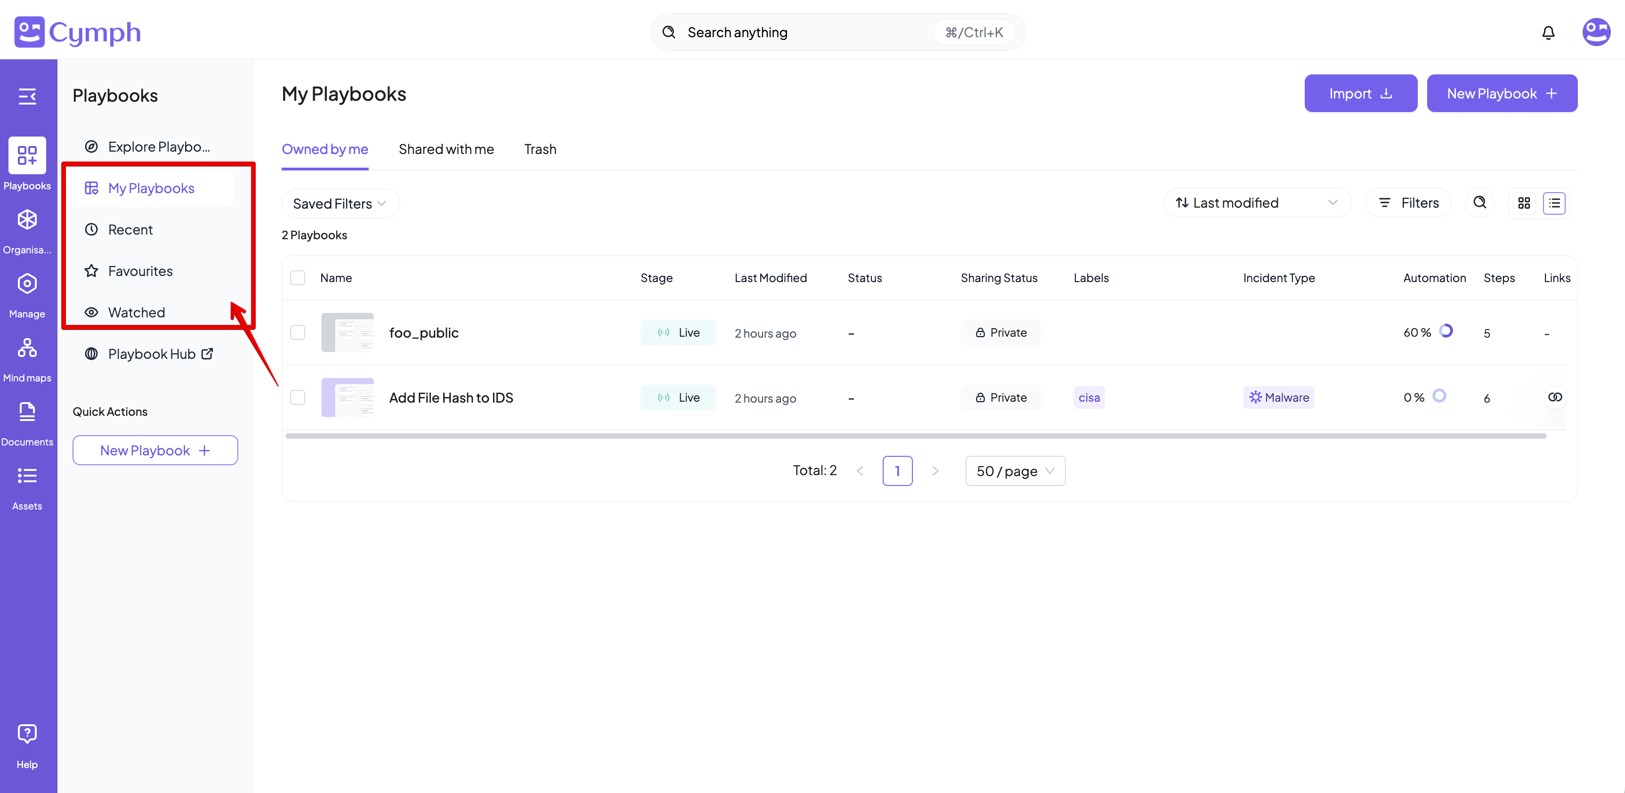Screen dimensions: 1625x793
Task: Check the select-all header checkbox
Action: coord(298,277)
